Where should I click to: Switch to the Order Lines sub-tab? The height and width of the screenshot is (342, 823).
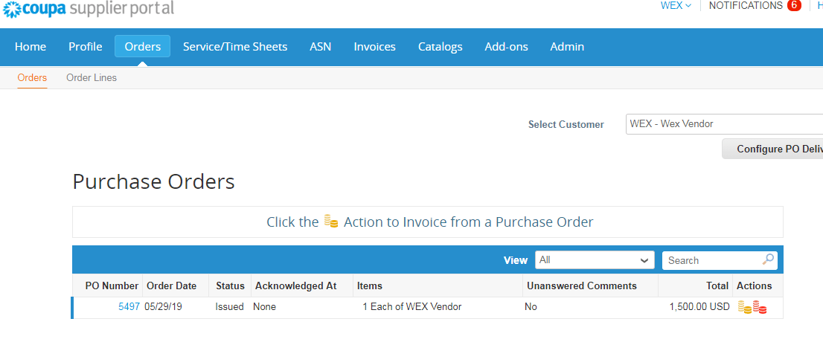click(x=92, y=77)
